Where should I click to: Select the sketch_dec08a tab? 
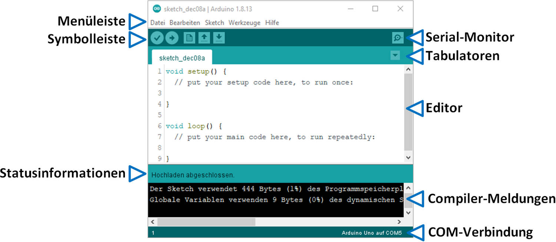[x=182, y=58]
